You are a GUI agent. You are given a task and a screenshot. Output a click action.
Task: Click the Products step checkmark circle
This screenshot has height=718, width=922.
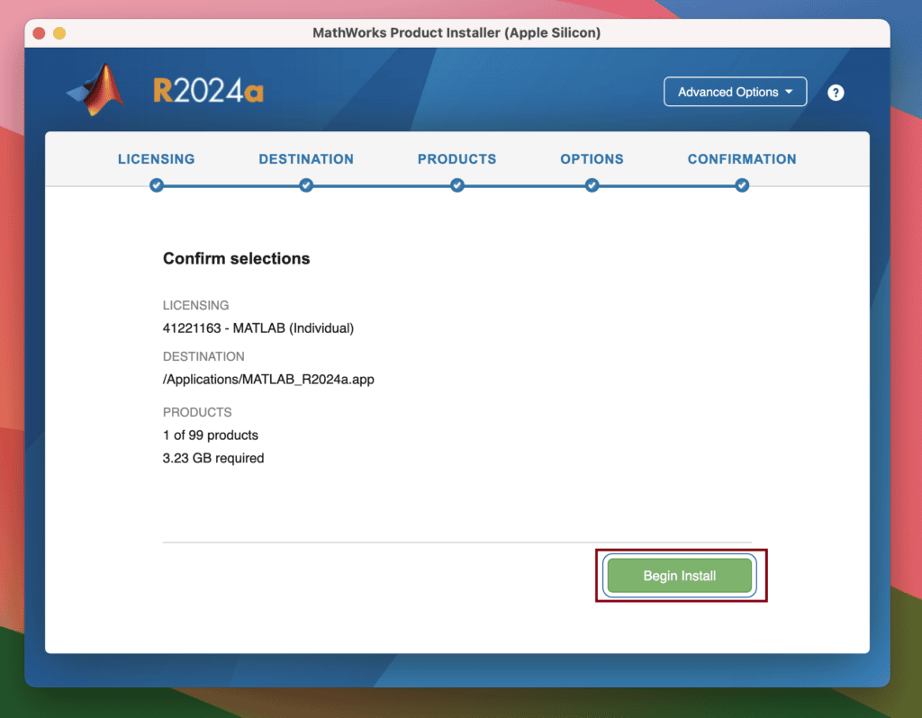(456, 185)
